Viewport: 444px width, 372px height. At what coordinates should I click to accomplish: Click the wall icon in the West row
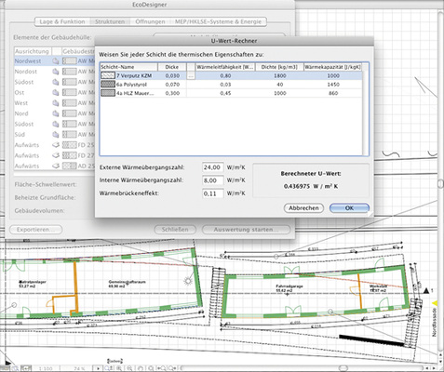pos(56,103)
